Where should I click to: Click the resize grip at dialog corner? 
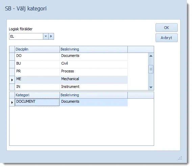pos(180,158)
